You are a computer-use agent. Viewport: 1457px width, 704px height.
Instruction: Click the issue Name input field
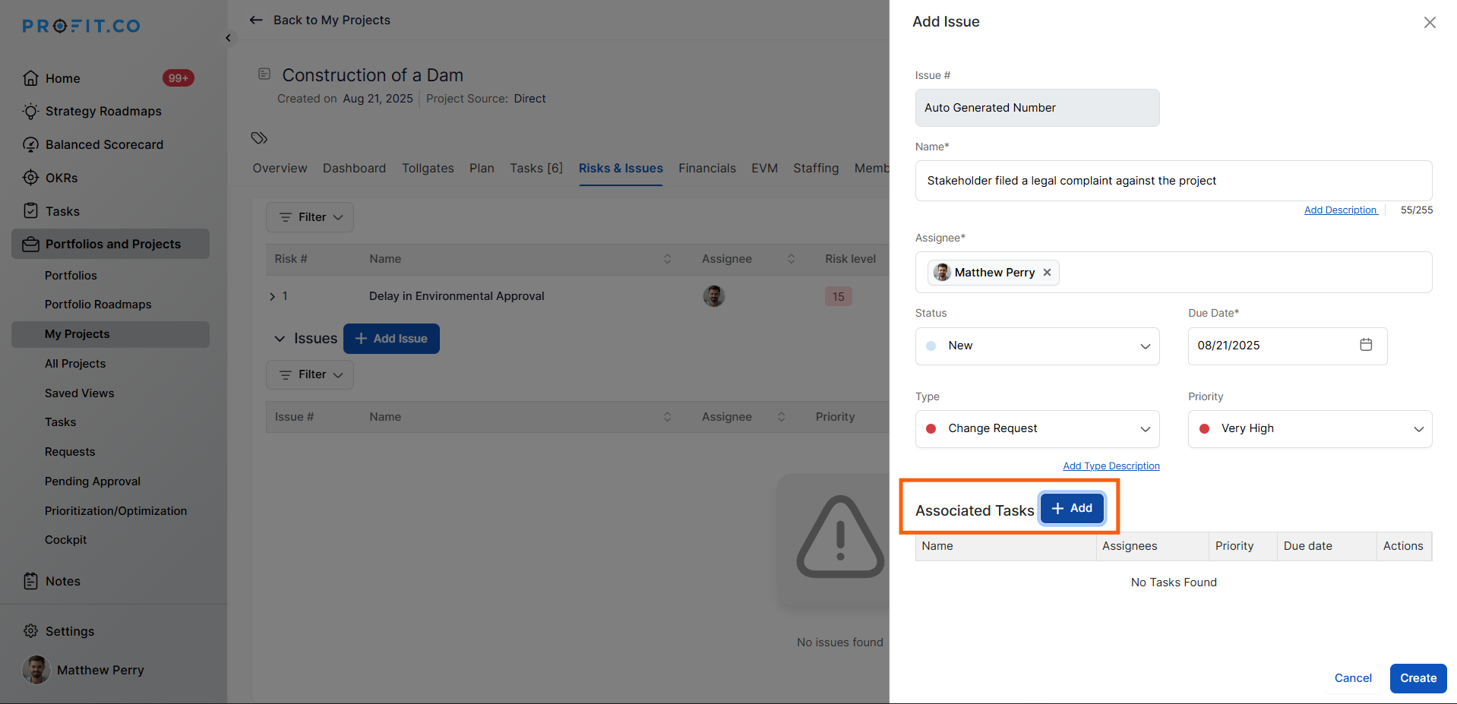point(1173,181)
